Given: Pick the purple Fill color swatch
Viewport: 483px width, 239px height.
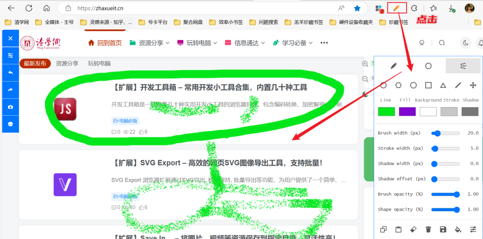Looking at the screenshot, I should [407, 111].
